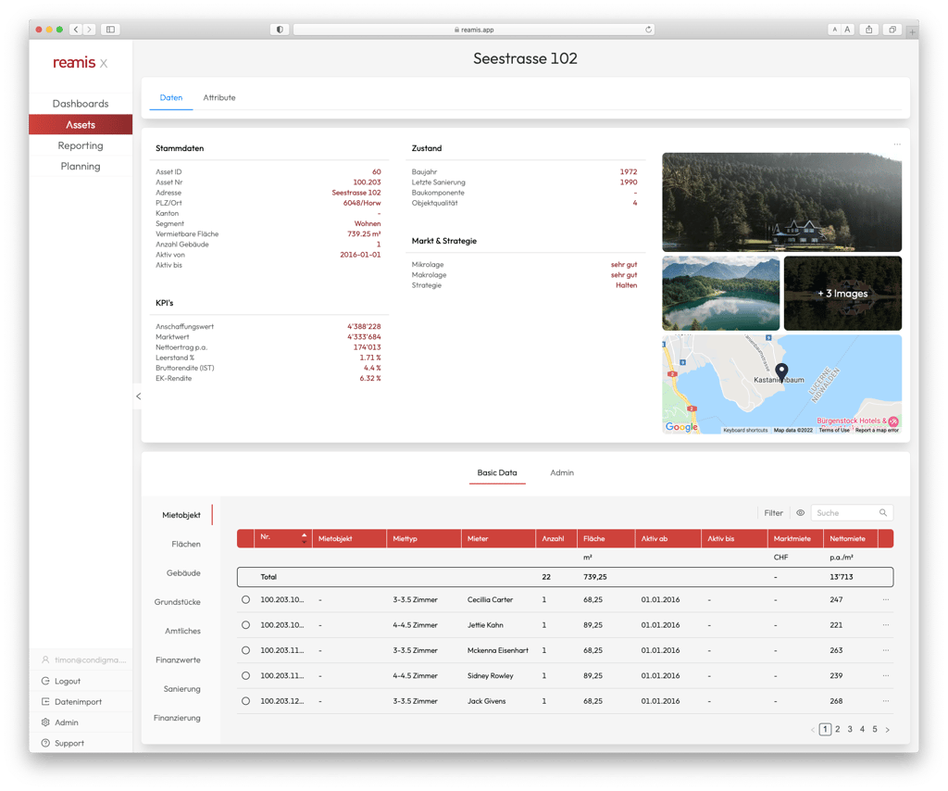Click the larger text size A button

[x=848, y=29]
